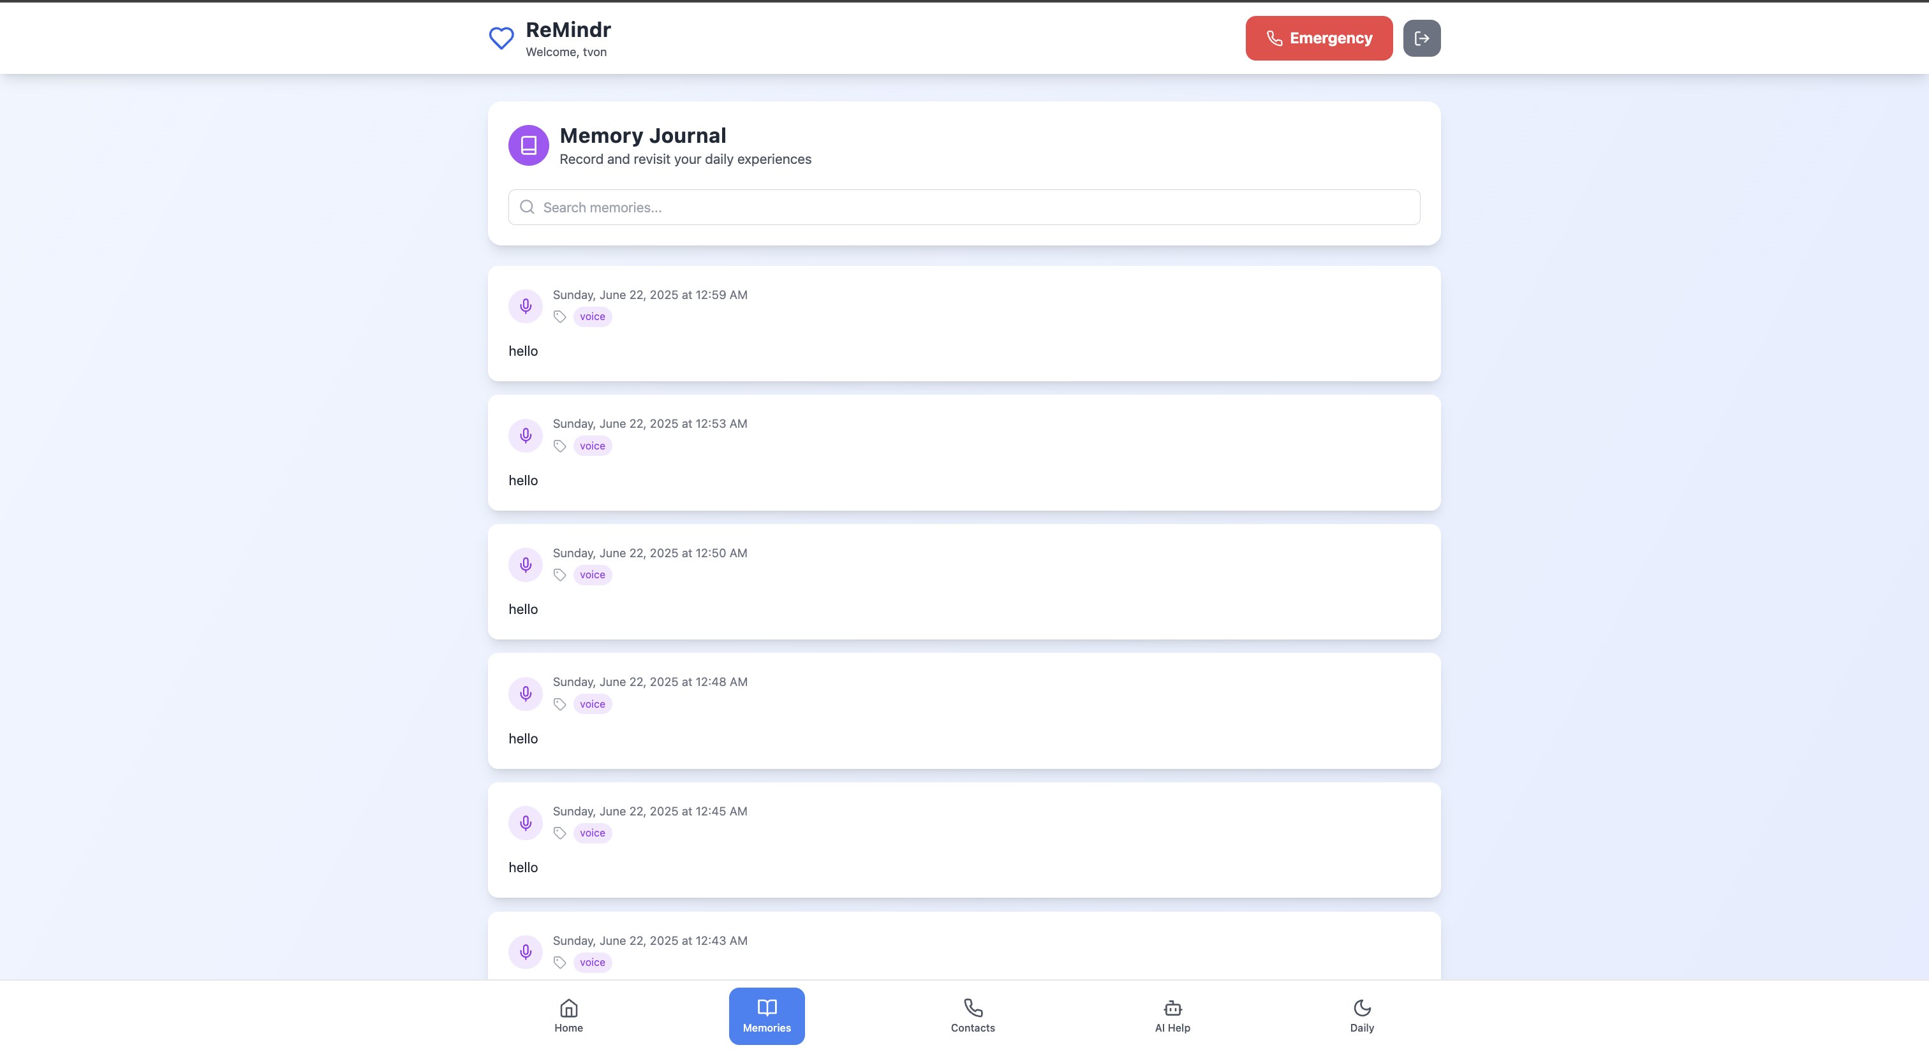
Task: Click microphone icon on 12:59 AM memory
Action: 525,306
